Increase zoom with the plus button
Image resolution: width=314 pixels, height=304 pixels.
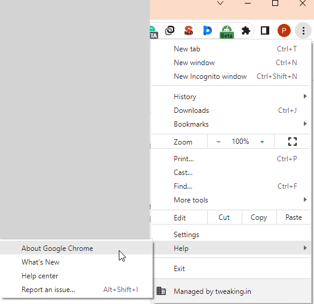click(x=262, y=142)
